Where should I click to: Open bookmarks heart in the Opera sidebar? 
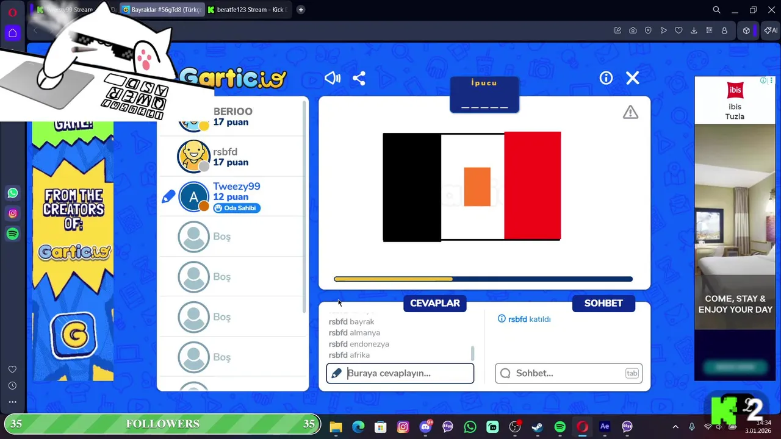coord(12,369)
